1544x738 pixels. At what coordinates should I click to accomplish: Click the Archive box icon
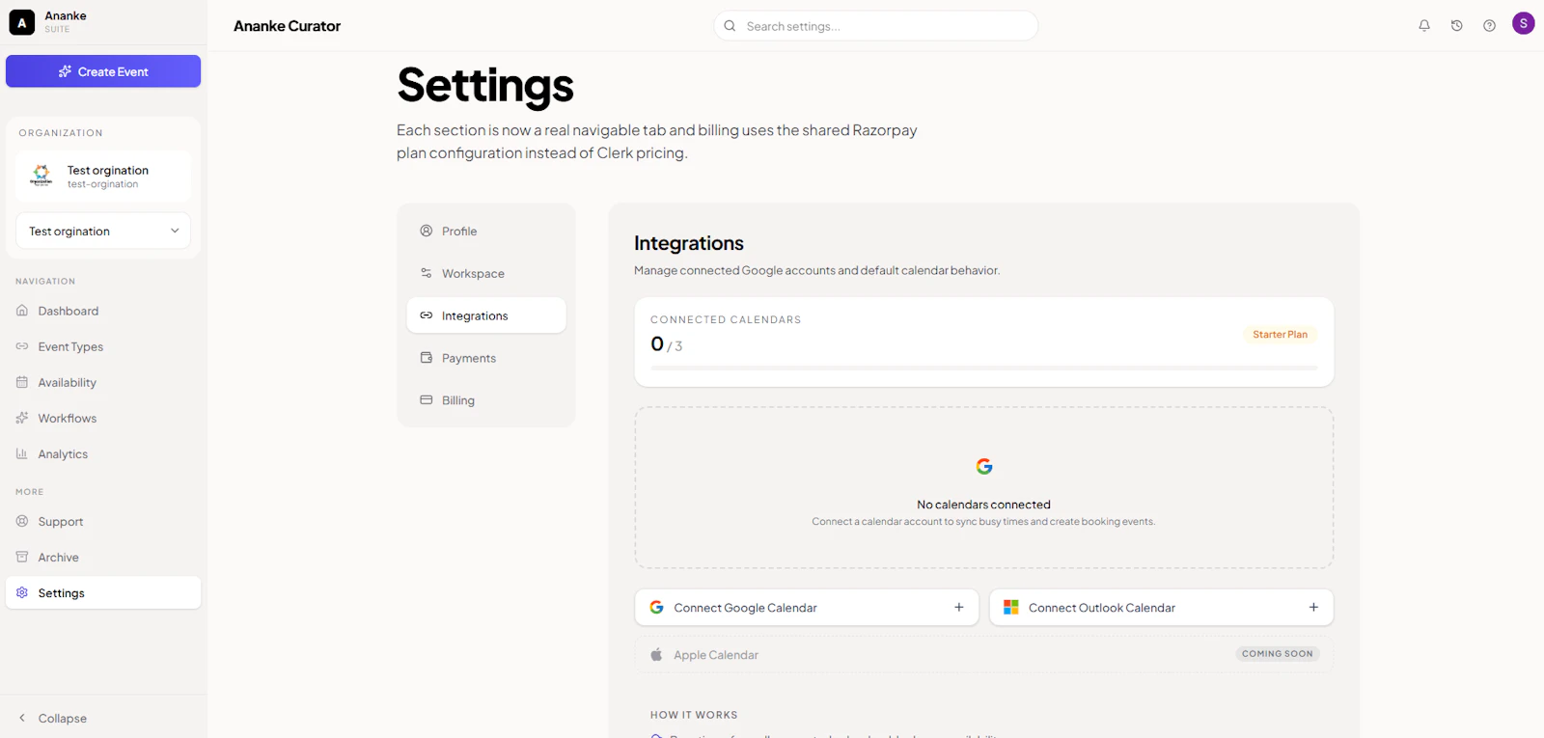pyautogui.click(x=22, y=557)
